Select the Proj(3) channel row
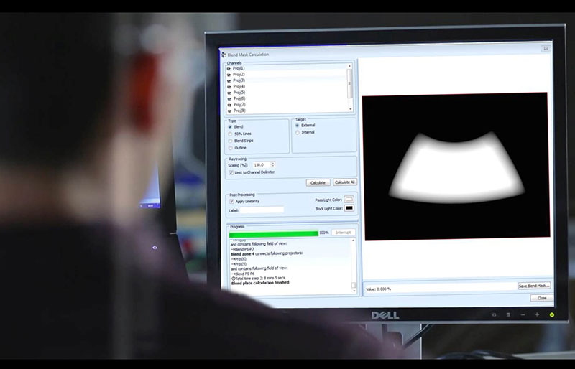The width and height of the screenshot is (575, 369). (x=286, y=80)
